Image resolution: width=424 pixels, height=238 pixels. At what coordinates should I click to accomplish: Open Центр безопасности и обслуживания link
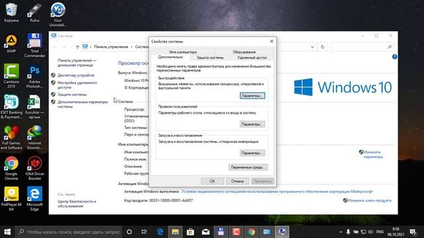[x=77, y=204]
